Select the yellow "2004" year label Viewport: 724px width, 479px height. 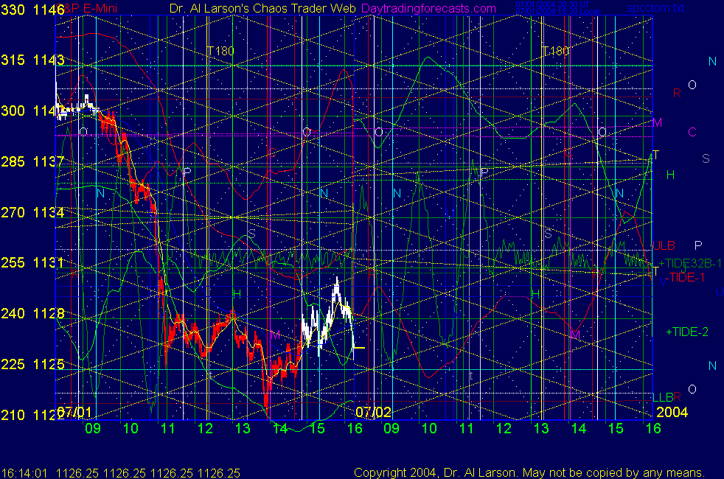pos(672,412)
